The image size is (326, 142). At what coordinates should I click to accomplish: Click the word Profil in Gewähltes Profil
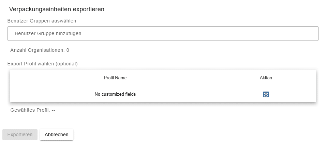(x=43, y=110)
